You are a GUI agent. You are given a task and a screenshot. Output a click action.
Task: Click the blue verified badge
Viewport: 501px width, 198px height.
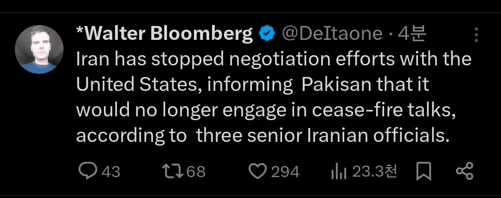click(x=267, y=33)
